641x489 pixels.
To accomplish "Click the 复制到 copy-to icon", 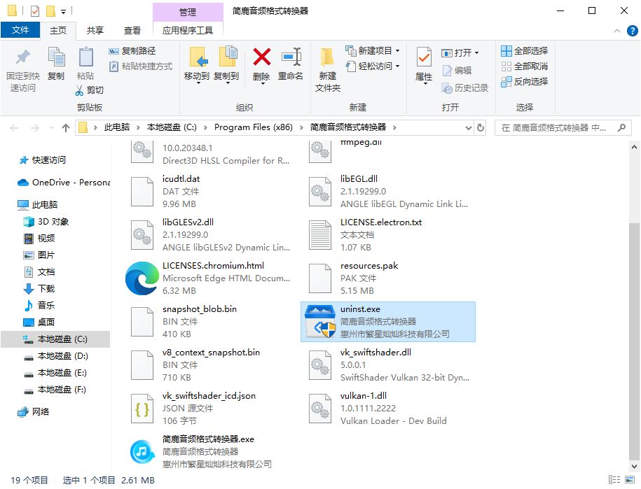I will [228, 57].
